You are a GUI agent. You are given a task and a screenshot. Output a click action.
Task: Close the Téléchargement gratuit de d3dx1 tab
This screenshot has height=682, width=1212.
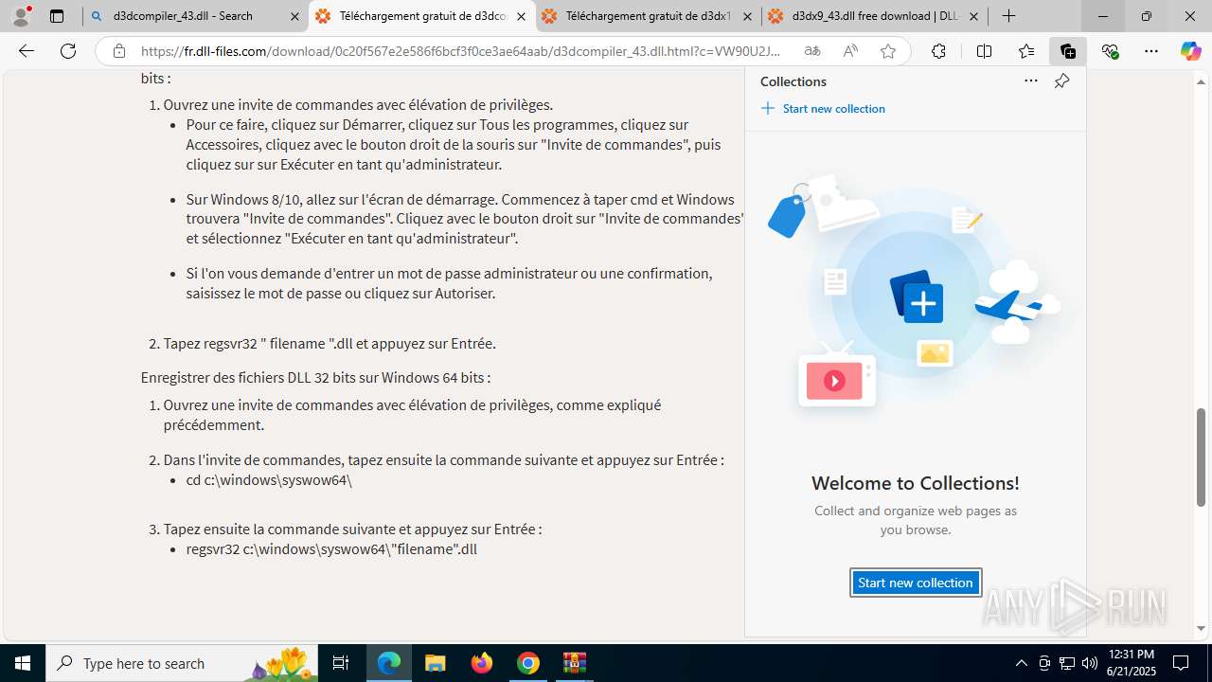[748, 16]
